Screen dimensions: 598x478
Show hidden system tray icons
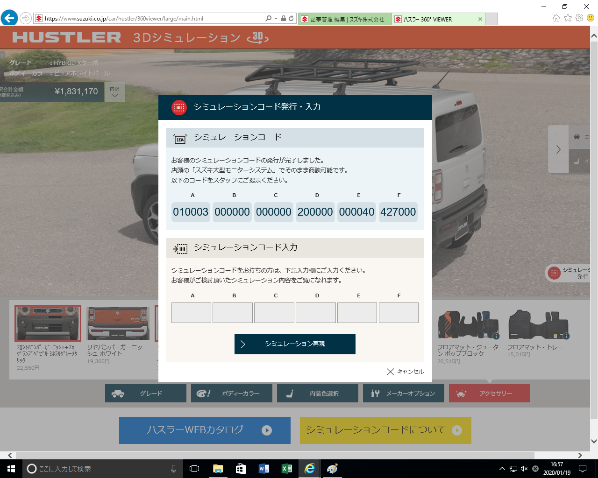pyautogui.click(x=502, y=469)
